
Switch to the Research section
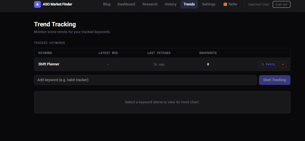pyautogui.click(x=150, y=4)
